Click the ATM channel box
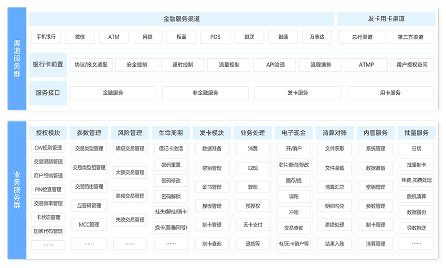The width and height of the screenshot is (446, 268). point(113,37)
